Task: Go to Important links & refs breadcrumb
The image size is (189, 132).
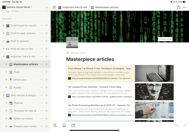Action: 73,7
